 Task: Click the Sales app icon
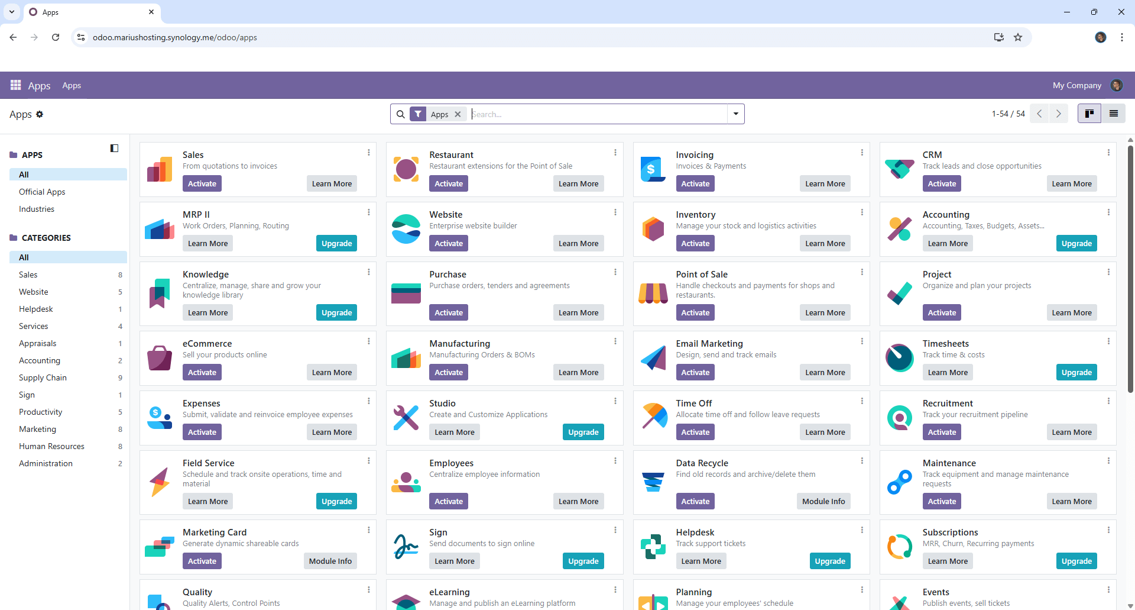[160, 170]
